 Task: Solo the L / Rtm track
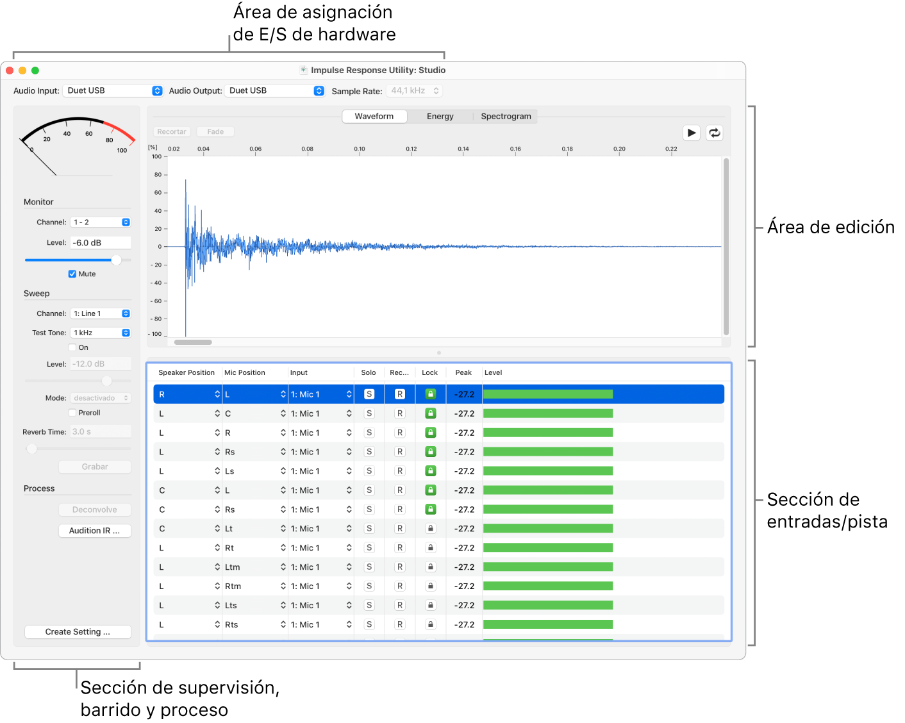click(x=369, y=586)
